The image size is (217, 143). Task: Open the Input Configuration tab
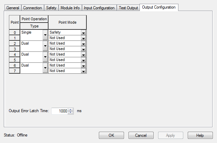99,8
